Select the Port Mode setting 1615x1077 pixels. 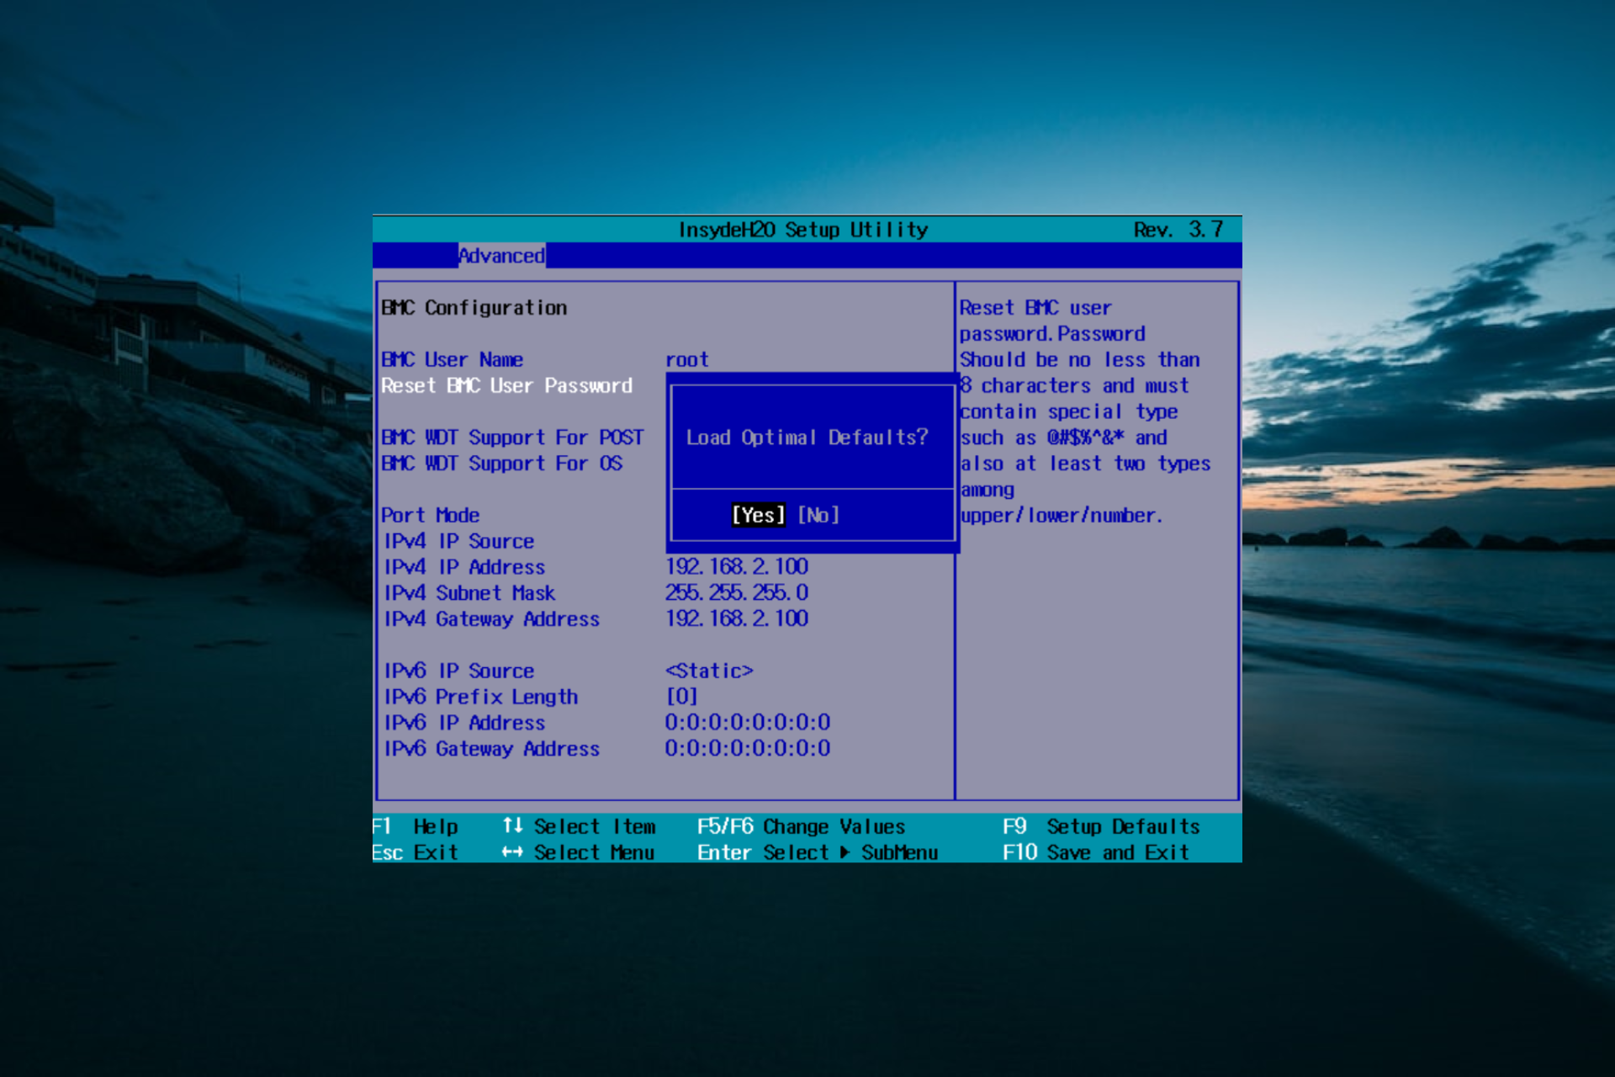tap(431, 515)
